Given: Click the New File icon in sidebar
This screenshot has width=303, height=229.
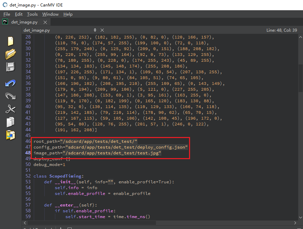Looking at the screenshot, I should tap(11, 41).
